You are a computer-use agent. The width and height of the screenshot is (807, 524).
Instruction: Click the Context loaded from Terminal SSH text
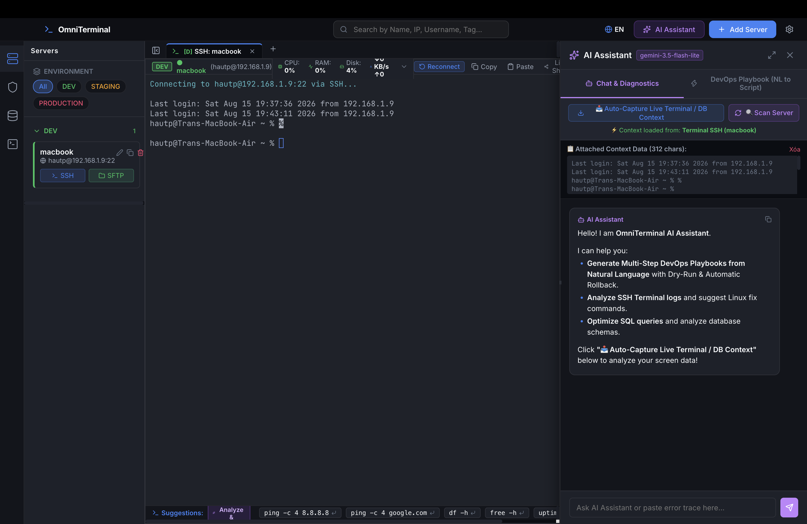[684, 130]
